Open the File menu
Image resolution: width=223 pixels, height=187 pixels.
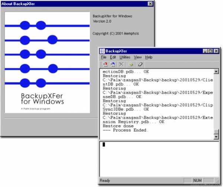104,57
